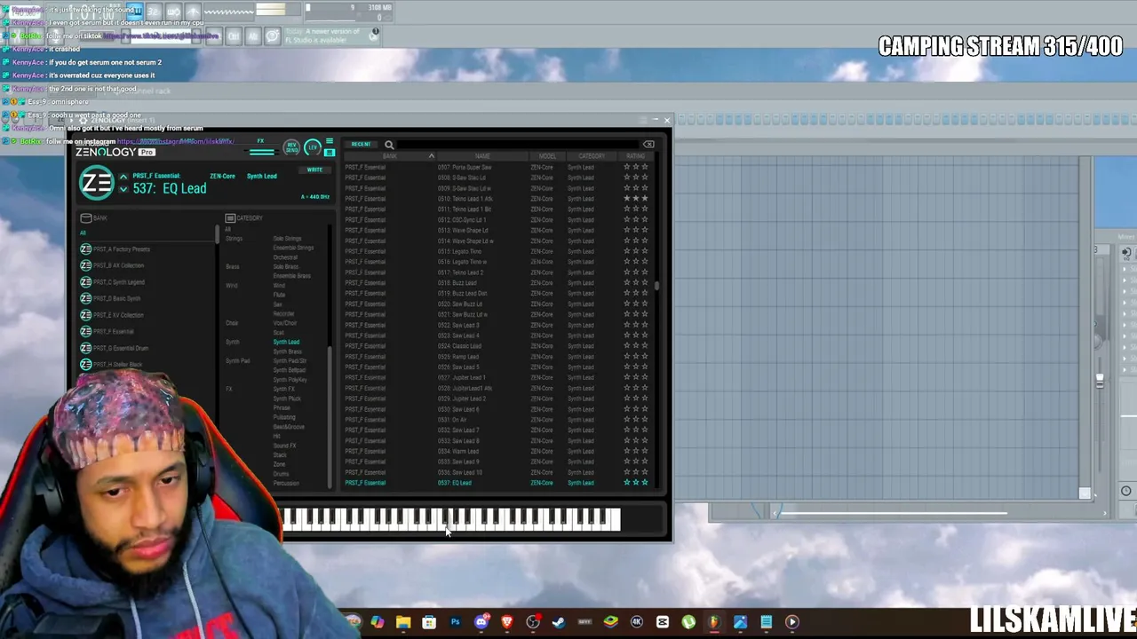Select the Vox/Choir category
The height and width of the screenshot is (639, 1137).
click(283, 323)
